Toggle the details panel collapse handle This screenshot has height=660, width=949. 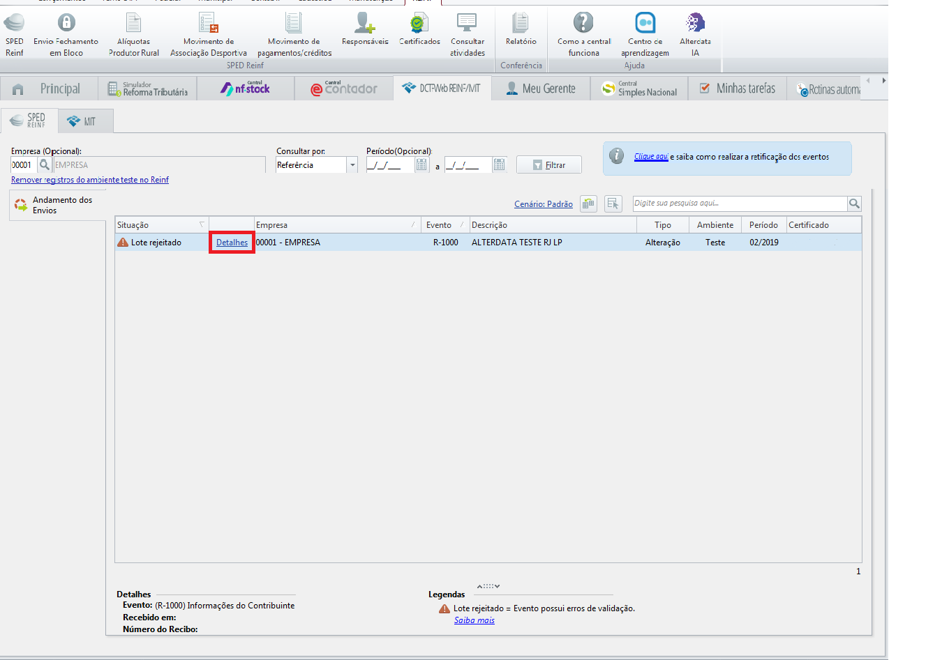pyautogui.click(x=488, y=586)
